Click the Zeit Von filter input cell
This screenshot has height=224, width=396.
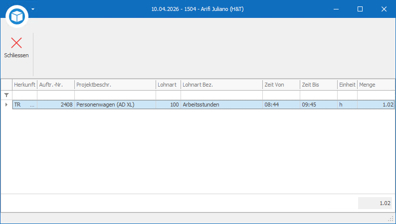[281, 95]
